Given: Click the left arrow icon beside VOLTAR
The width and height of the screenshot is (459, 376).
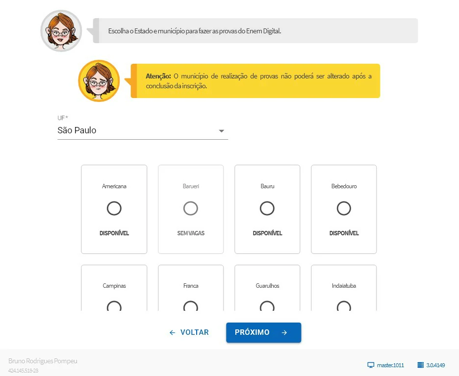Looking at the screenshot, I should tap(172, 332).
